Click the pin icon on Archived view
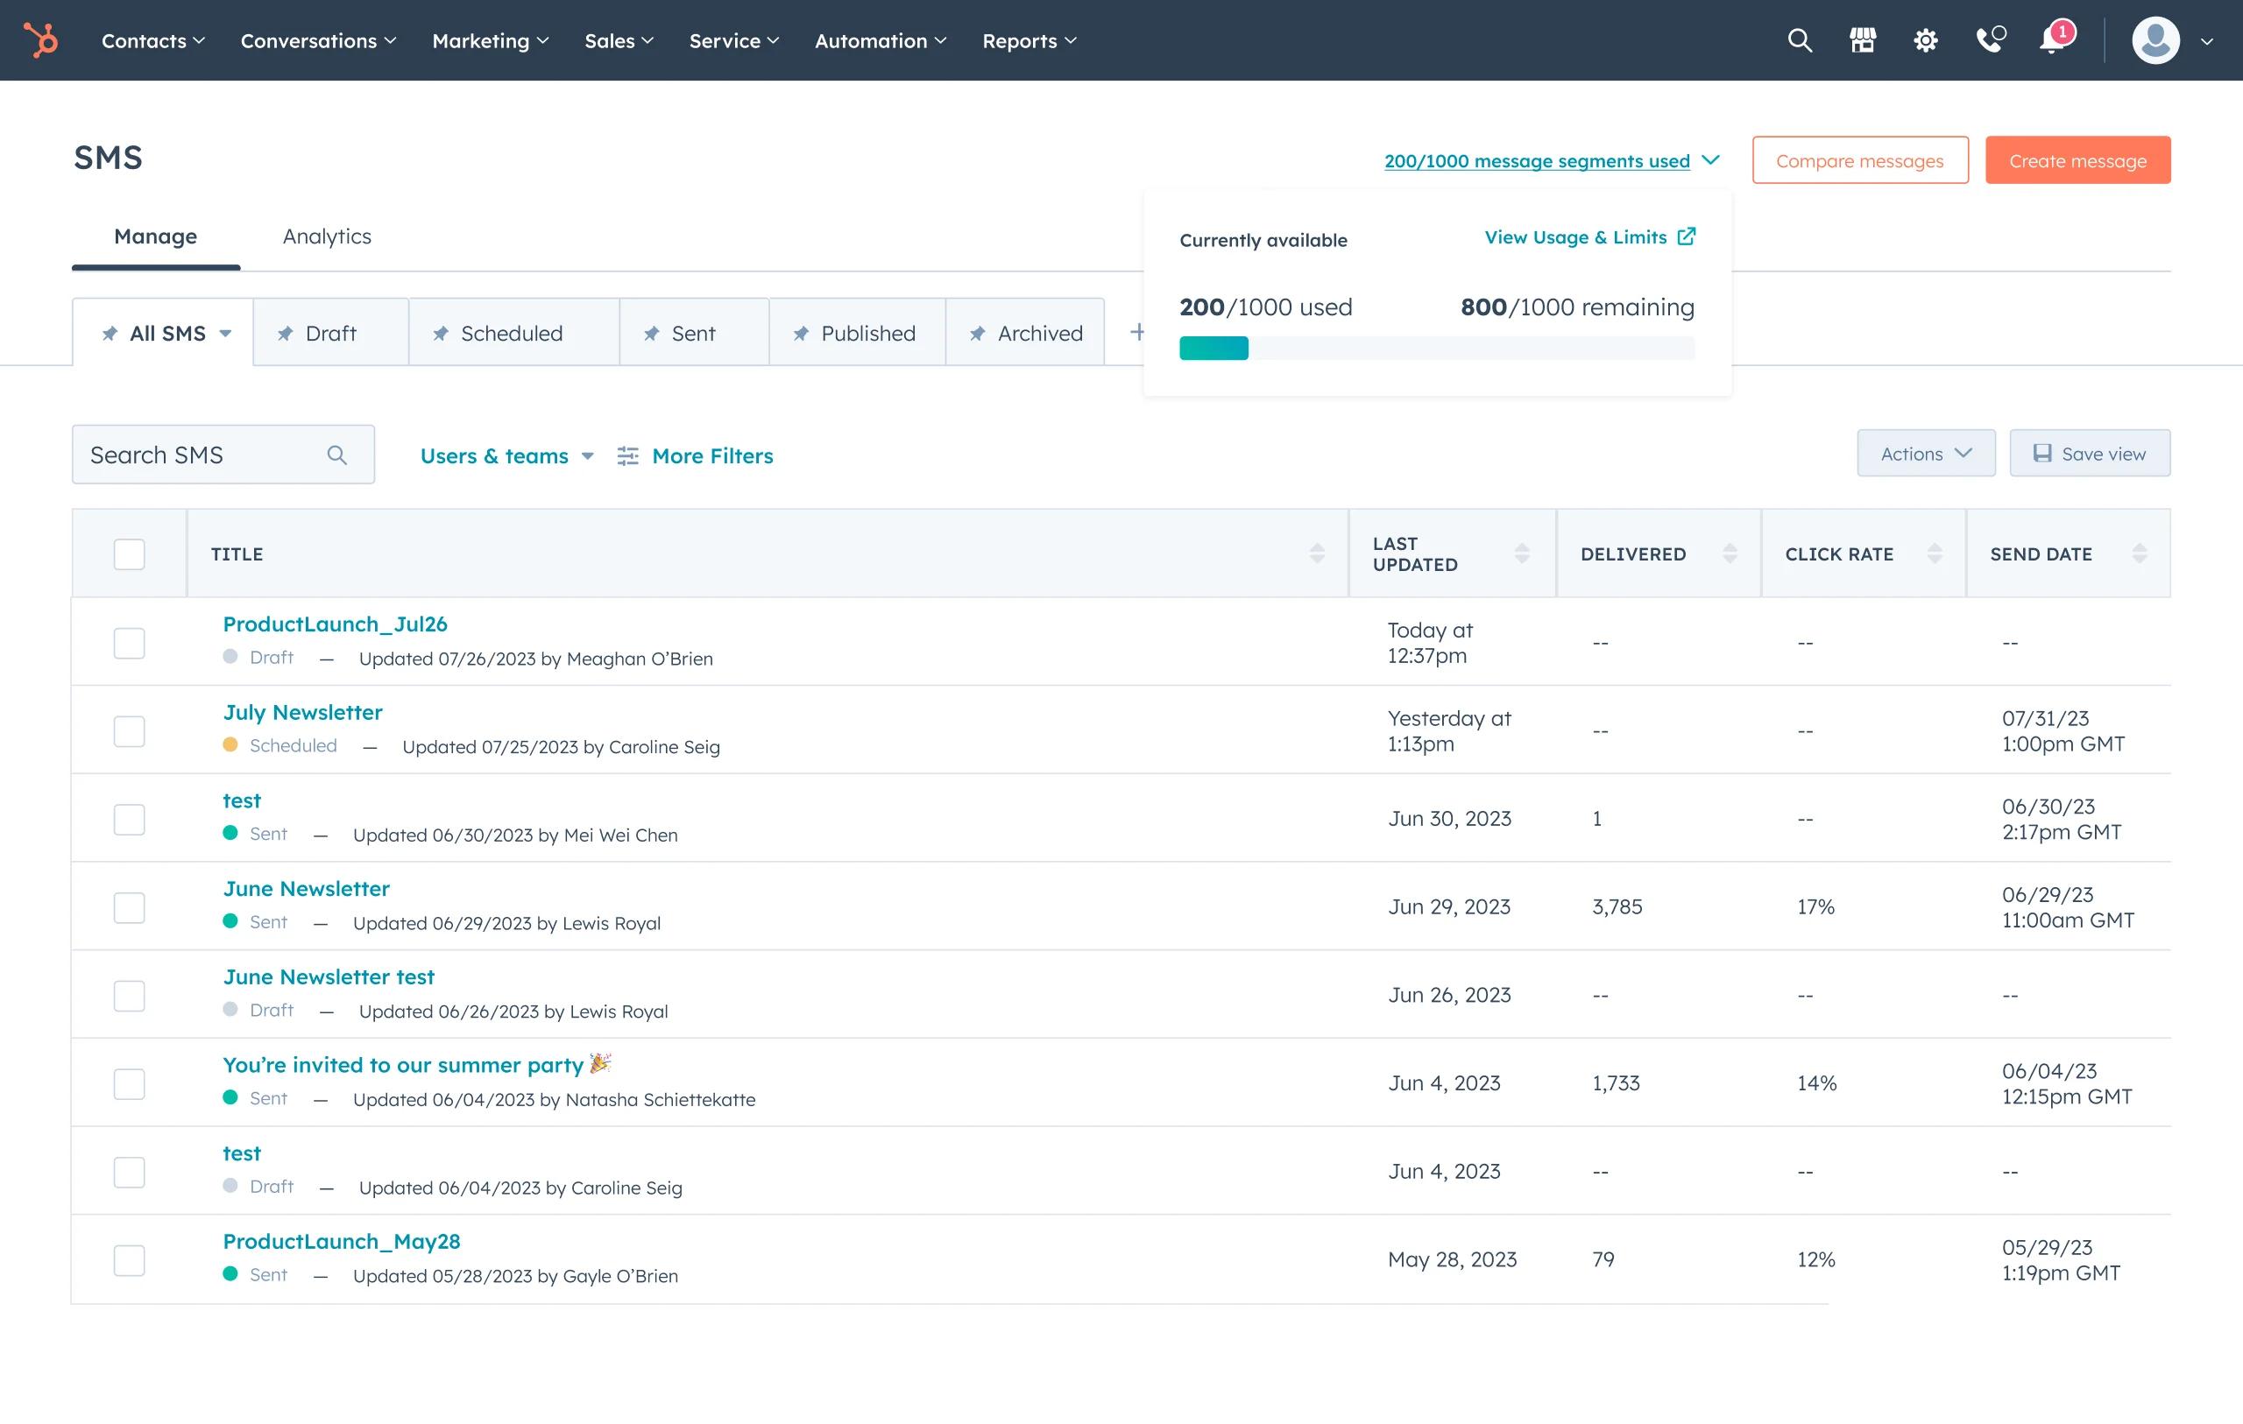This screenshot has height=1424, width=2243. tap(977, 334)
